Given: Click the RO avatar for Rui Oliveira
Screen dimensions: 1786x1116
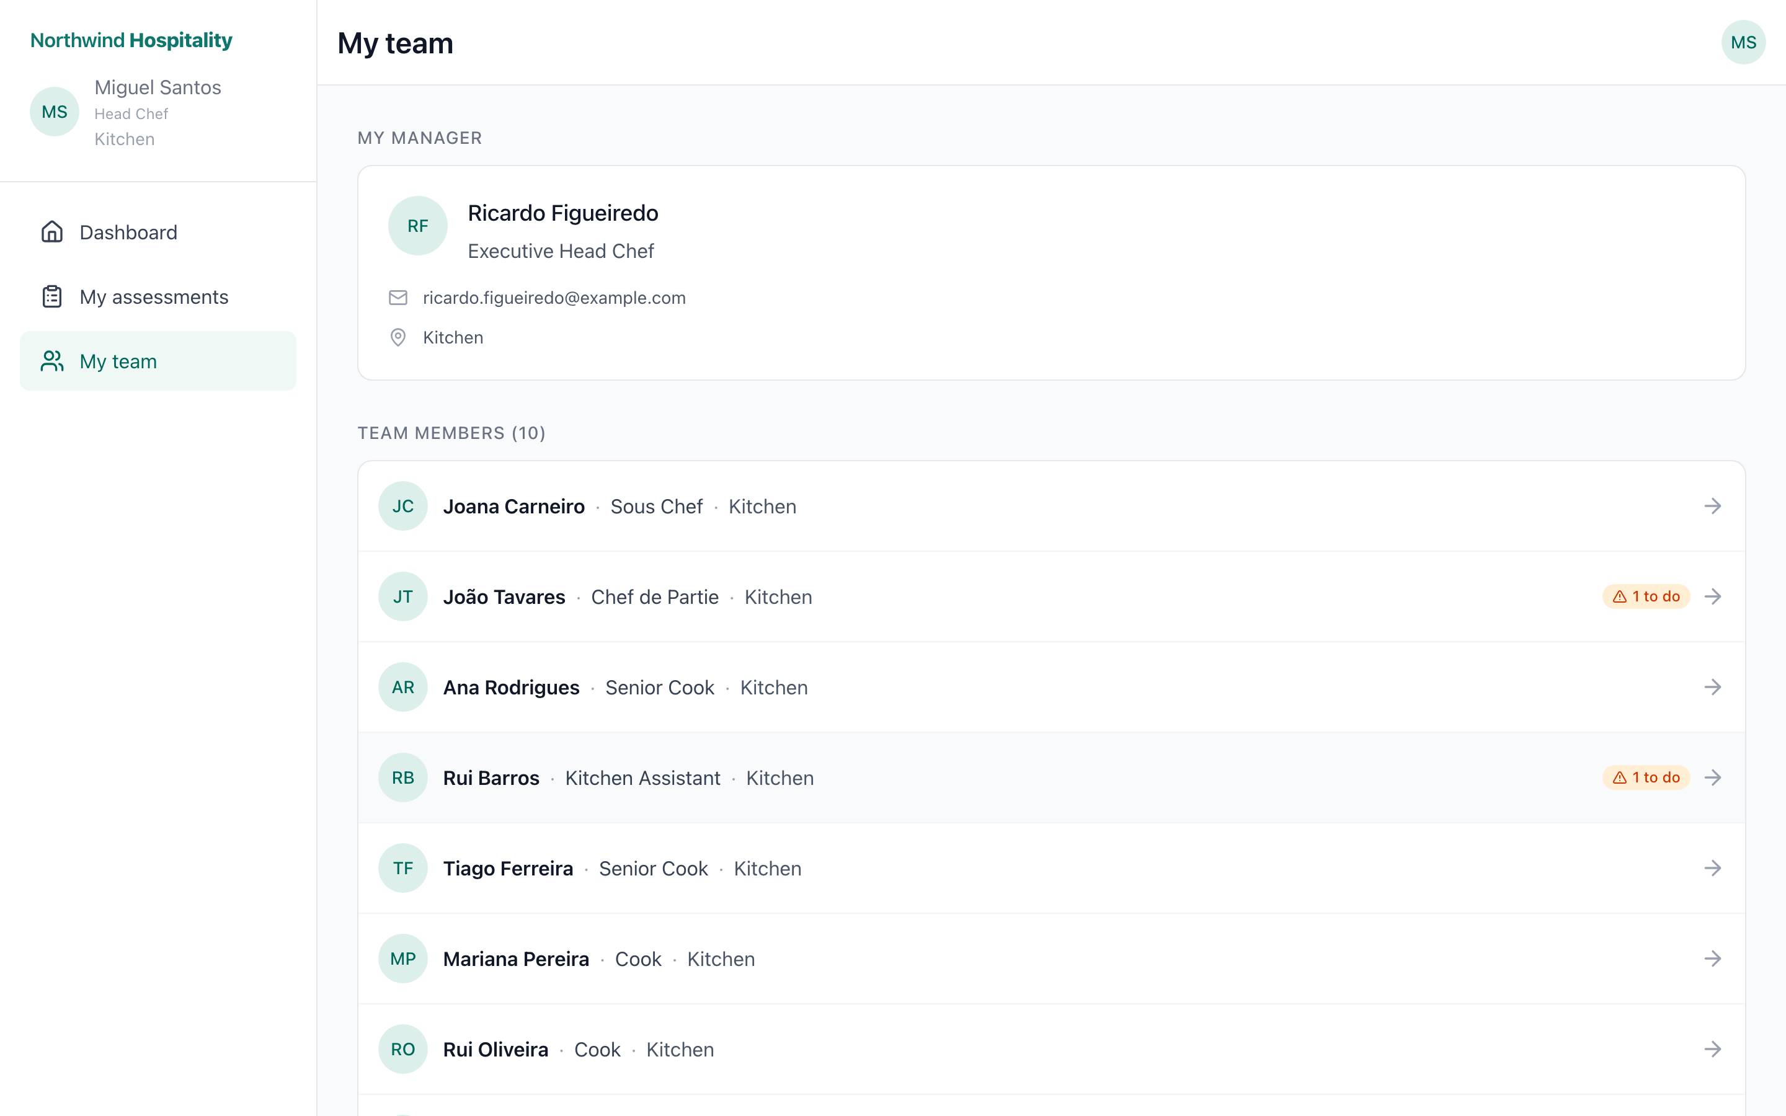Looking at the screenshot, I should (x=403, y=1050).
